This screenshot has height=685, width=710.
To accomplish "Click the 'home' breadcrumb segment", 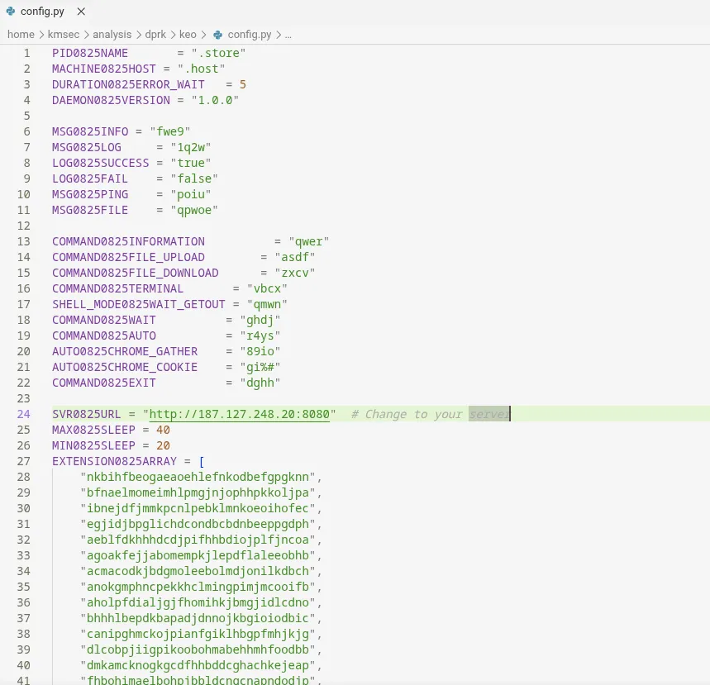I will pos(21,35).
